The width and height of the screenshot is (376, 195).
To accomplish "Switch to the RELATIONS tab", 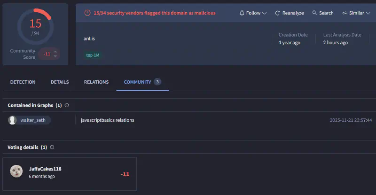I will tap(96, 82).
